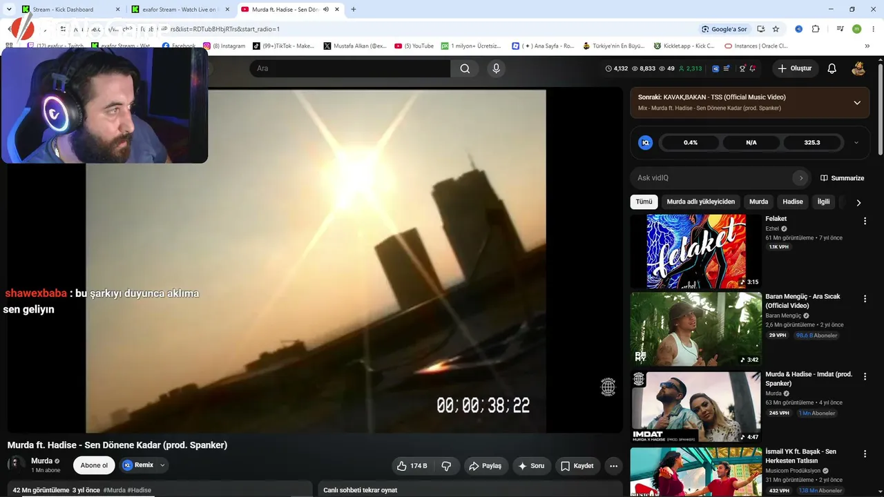Open a new Chrome tab

(x=354, y=10)
